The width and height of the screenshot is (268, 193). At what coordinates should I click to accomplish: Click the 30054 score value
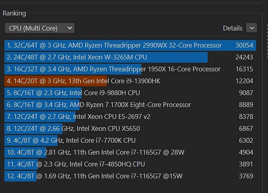click(244, 46)
